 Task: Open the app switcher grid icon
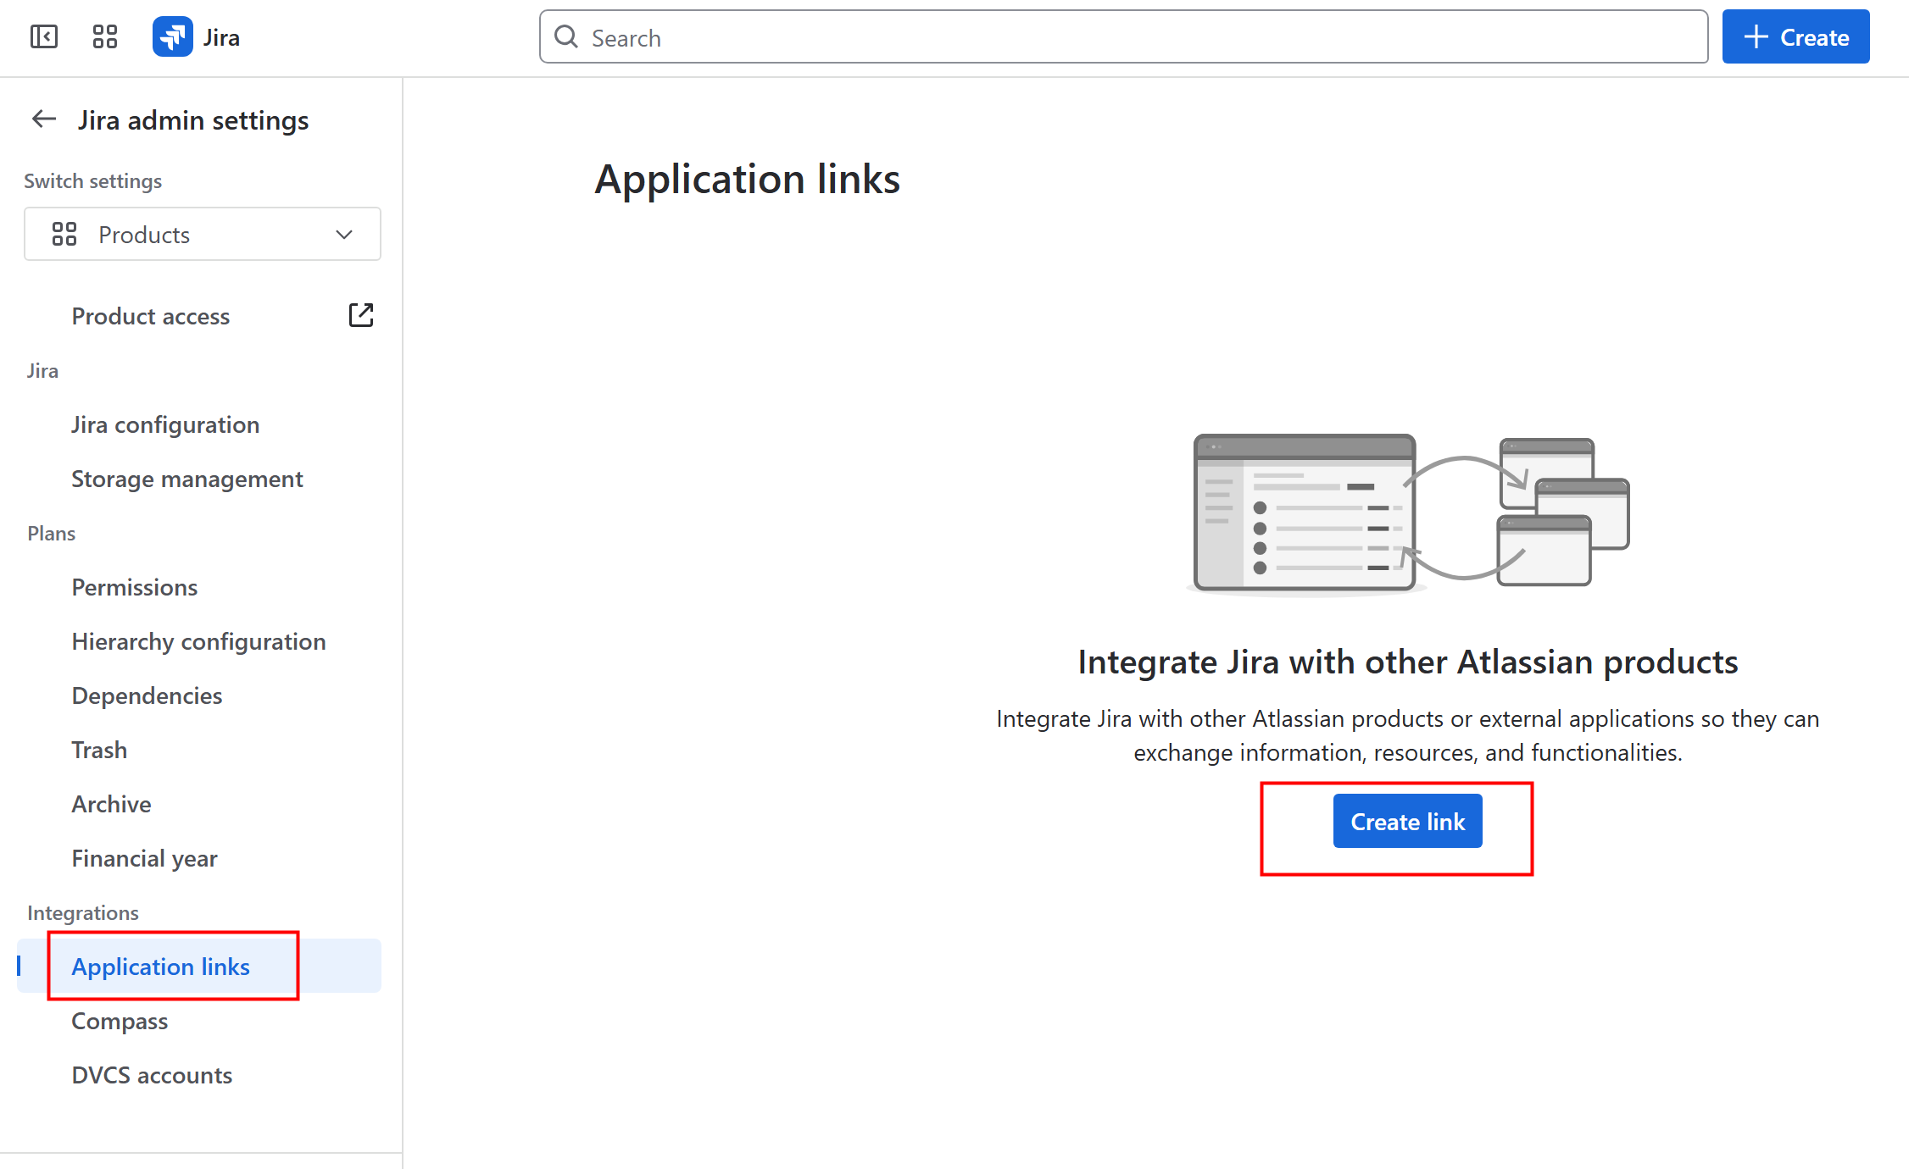tap(105, 37)
